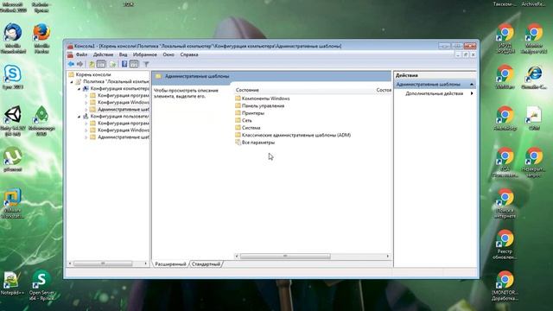This screenshot has height=311, width=553.
Task: Toggle console tree pane toolbar icon
Action: click(101, 64)
